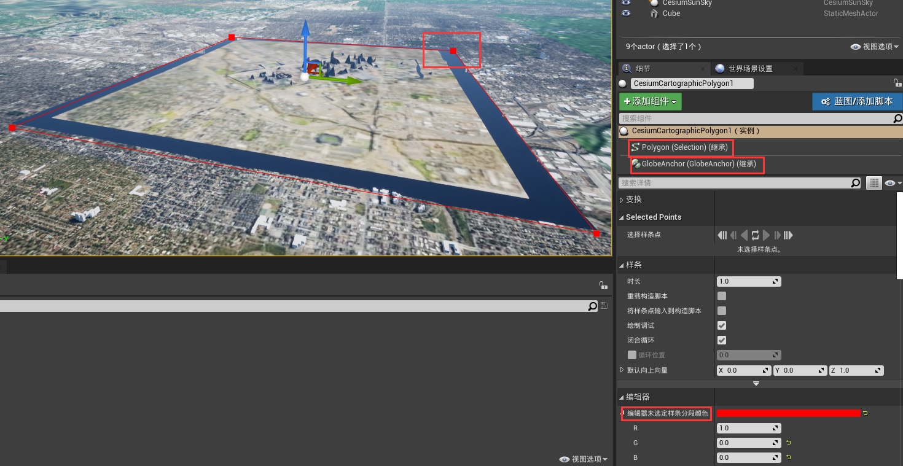Click the white gizmo center sphere
Viewport: 903px width, 466px height.
click(305, 76)
